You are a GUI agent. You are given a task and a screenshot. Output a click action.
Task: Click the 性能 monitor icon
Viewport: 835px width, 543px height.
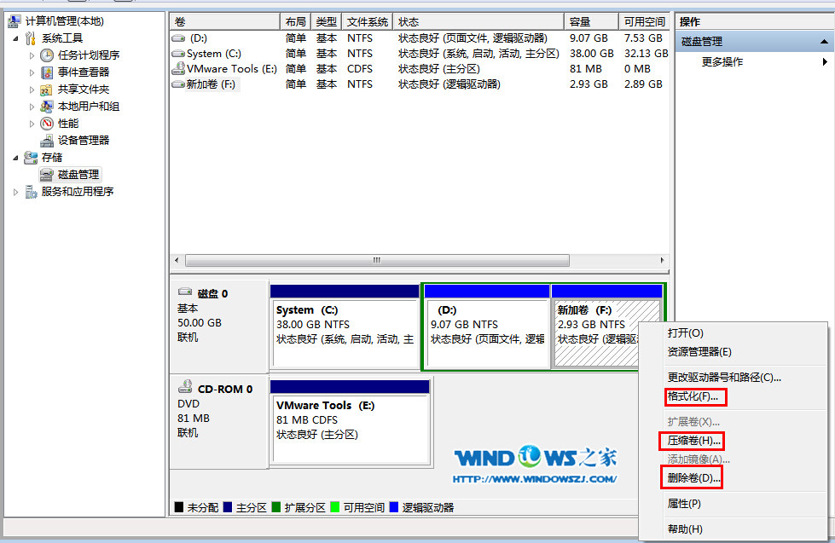(x=47, y=124)
